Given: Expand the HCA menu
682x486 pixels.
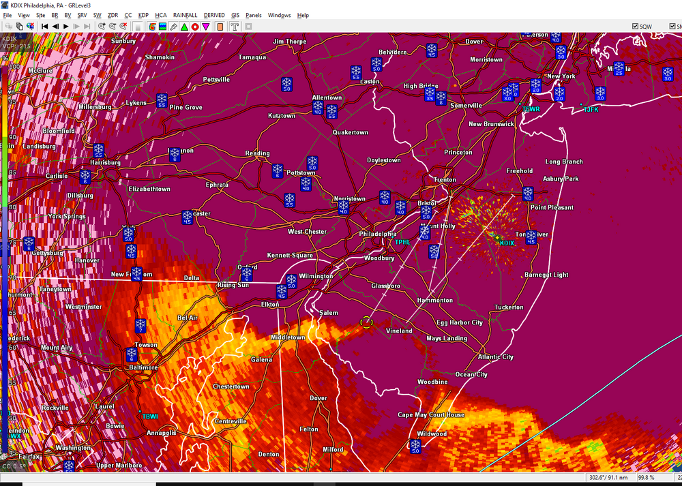Looking at the screenshot, I should (161, 15).
